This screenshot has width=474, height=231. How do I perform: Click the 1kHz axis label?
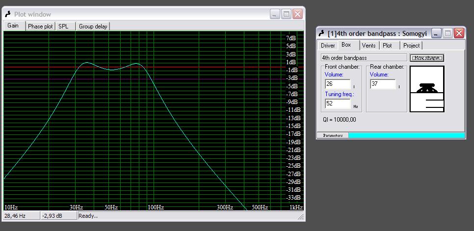click(x=296, y=207)
